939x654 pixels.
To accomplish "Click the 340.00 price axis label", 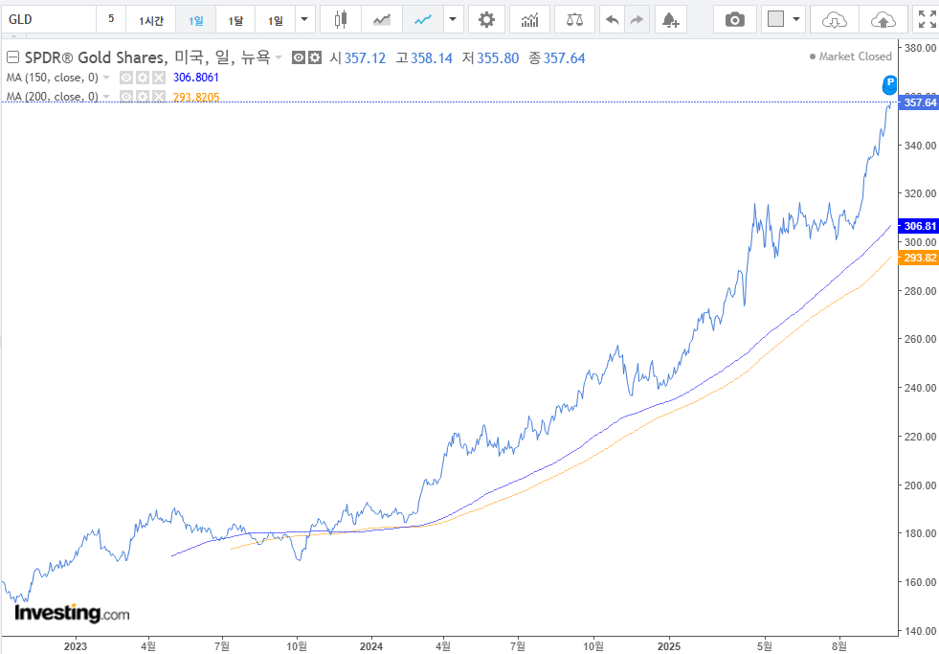I will tap(921, 146).
